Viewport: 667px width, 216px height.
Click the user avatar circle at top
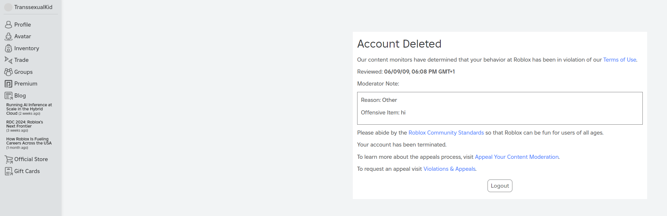click(8, 7)
